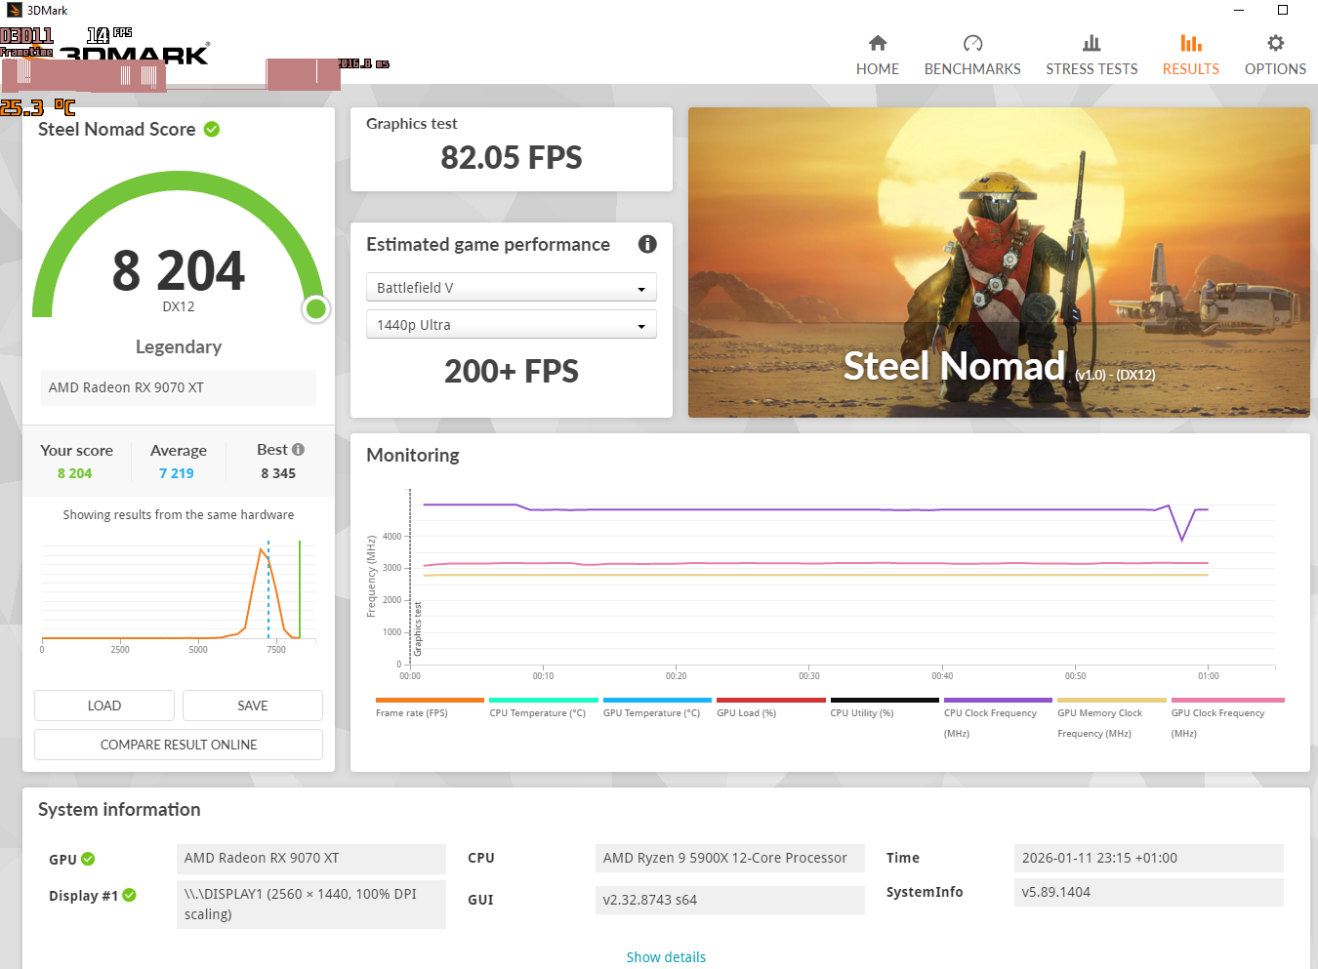
Task: Click the Time value 2026-01-11 23:15
Action: click(1149, 858)
